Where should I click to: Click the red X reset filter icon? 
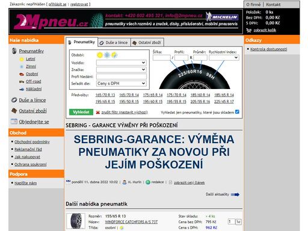coord(98,112)
